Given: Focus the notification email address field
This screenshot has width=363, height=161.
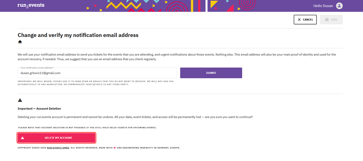Looking at the screenshot, I should 97,73.
